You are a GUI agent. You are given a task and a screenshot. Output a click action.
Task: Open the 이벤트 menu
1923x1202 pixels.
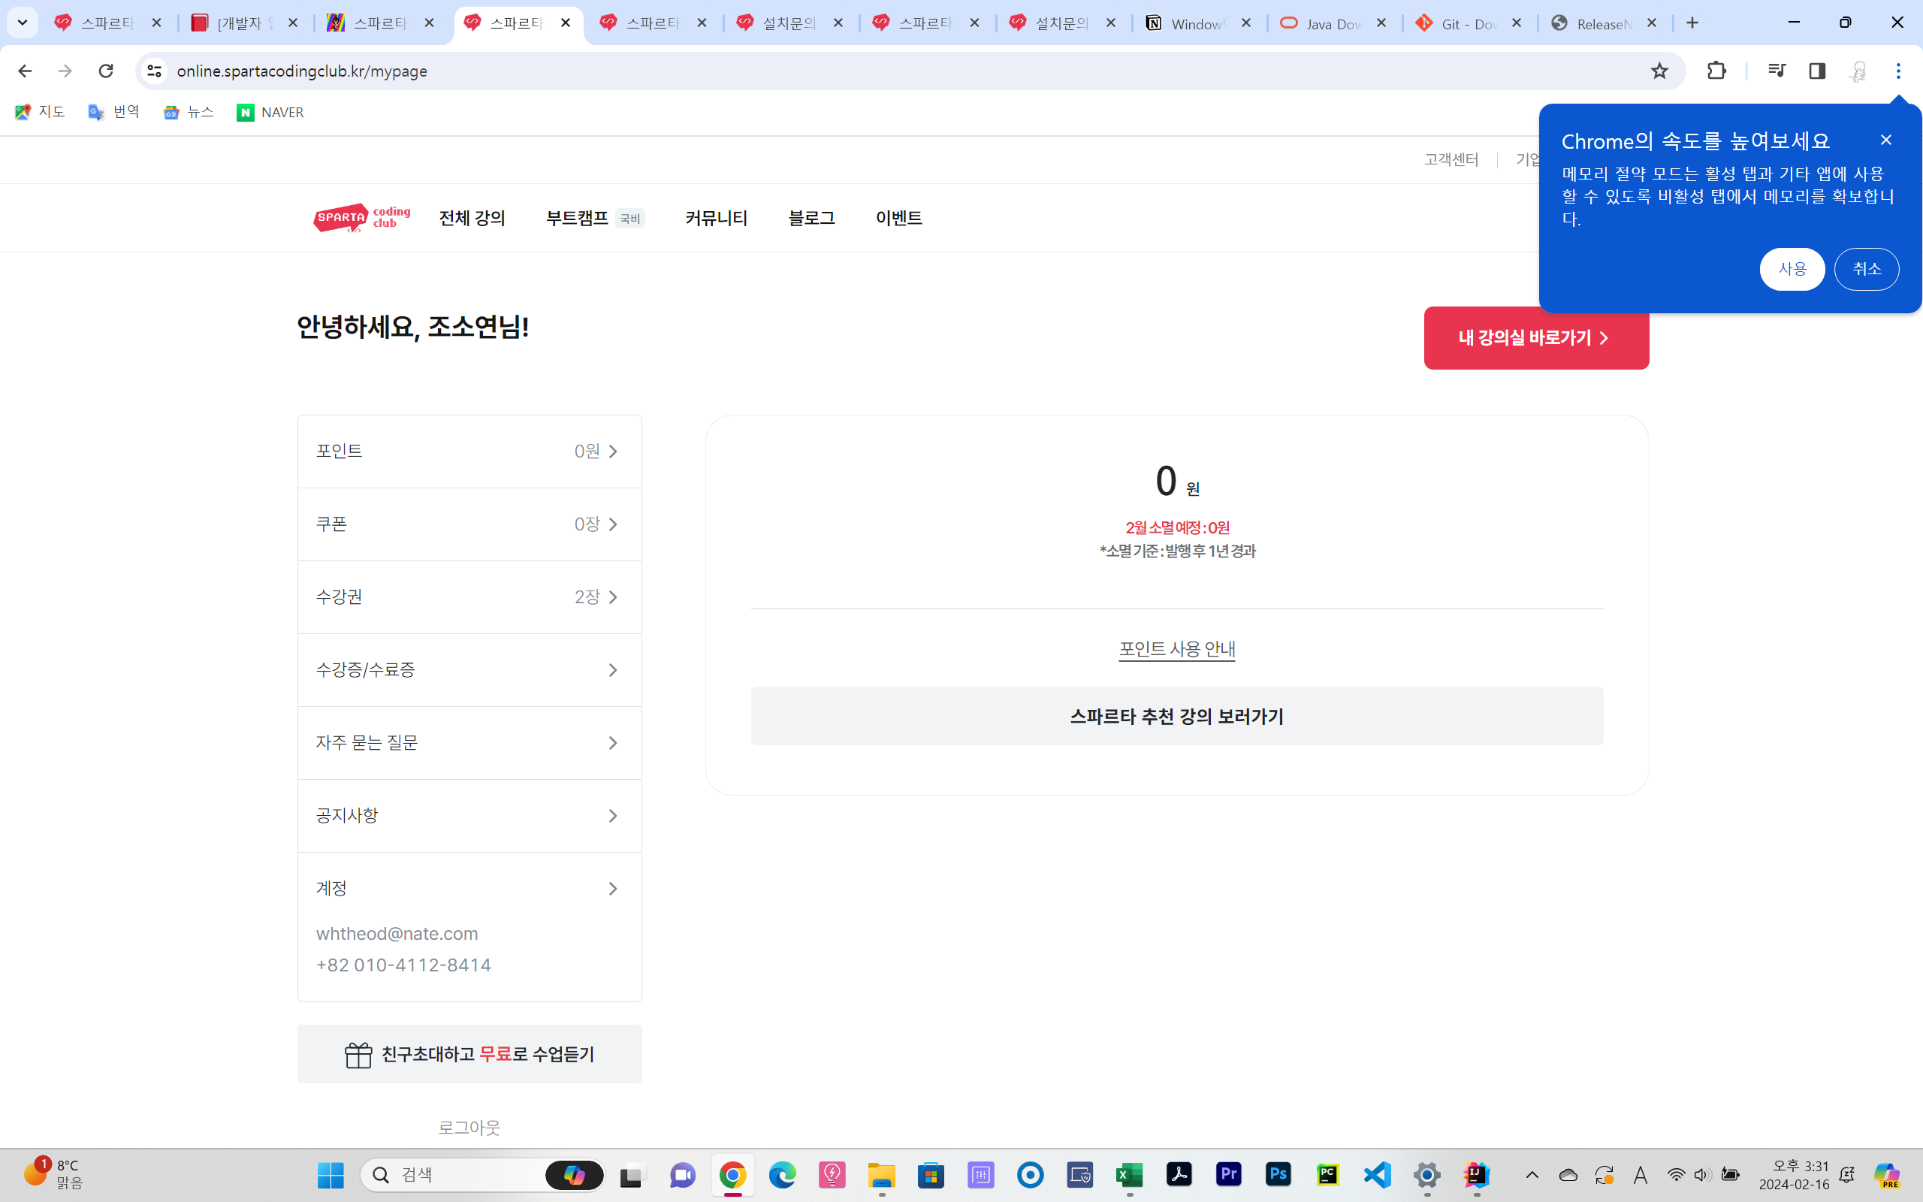click(898, 218)
